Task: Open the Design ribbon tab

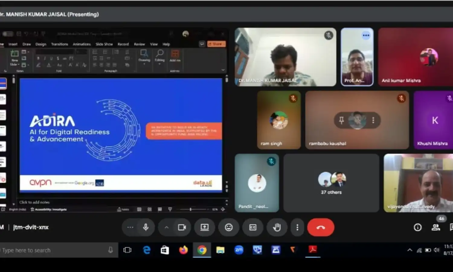Action: [x=41, y=44]
